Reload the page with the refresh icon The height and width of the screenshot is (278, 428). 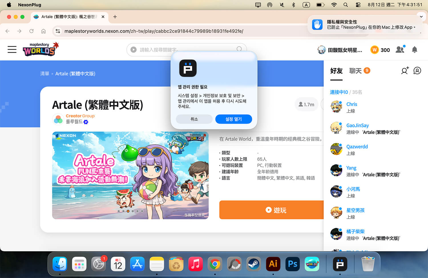[x=31, y=31]
